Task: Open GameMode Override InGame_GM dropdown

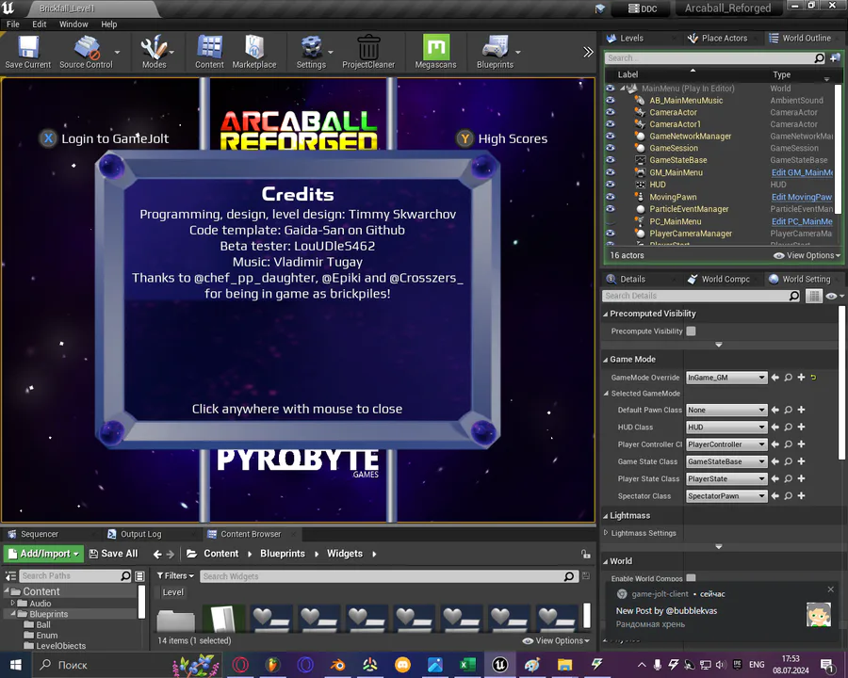Action: tap(726, 378)
